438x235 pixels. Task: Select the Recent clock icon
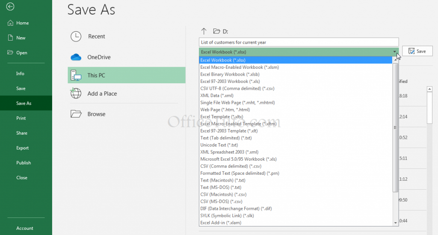pyautogui.click(x=76, y=37)
